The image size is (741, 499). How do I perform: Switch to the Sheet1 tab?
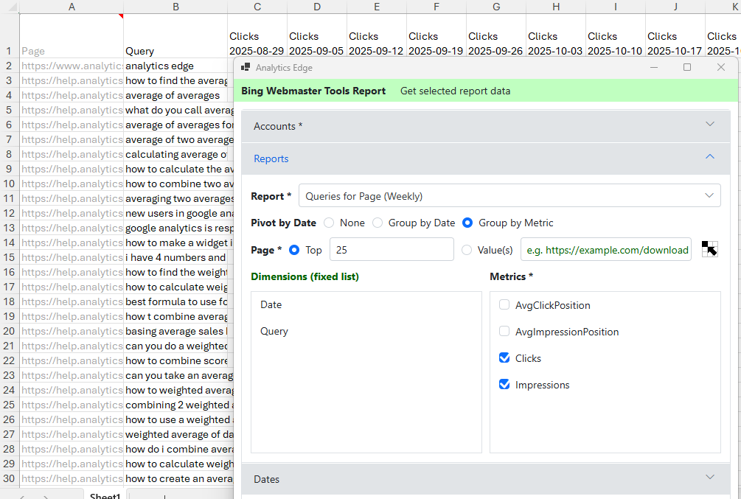(x=104, y=495)
